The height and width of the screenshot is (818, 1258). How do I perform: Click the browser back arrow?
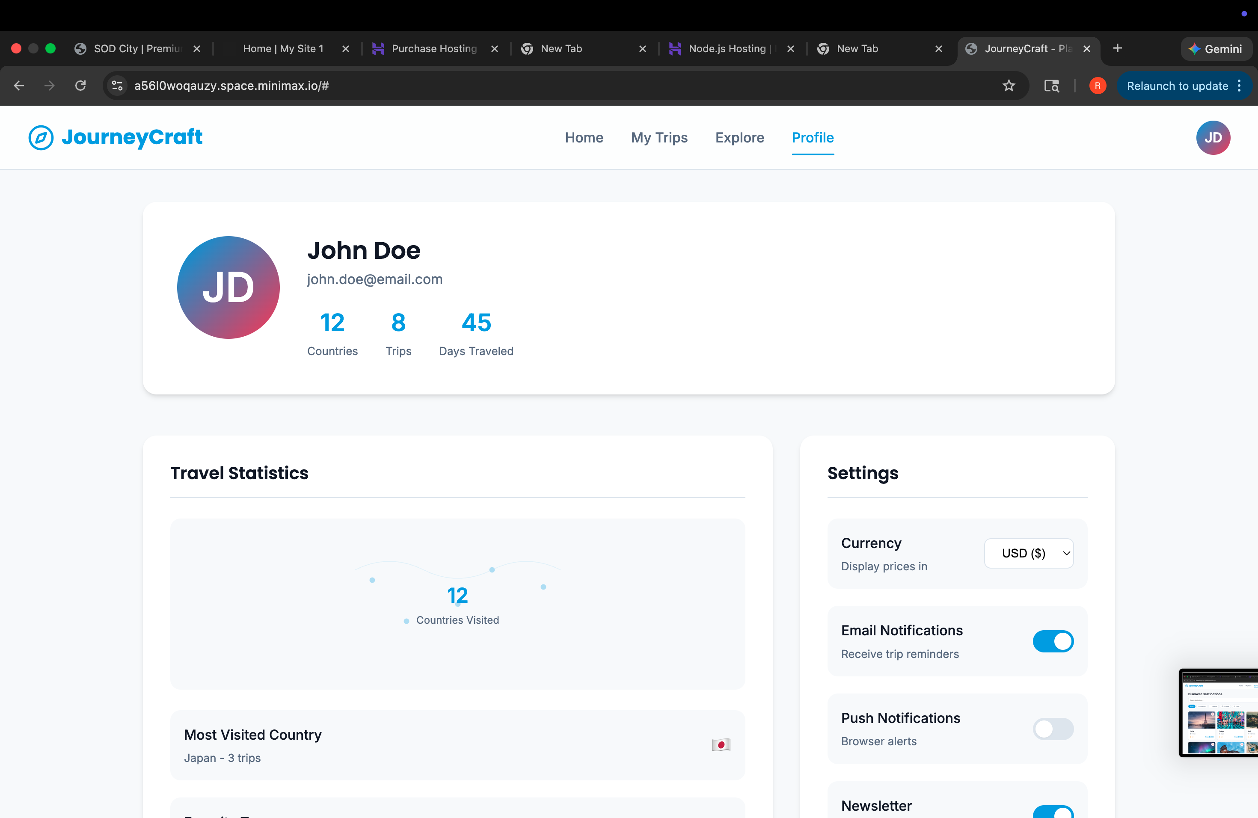[19, 86]
